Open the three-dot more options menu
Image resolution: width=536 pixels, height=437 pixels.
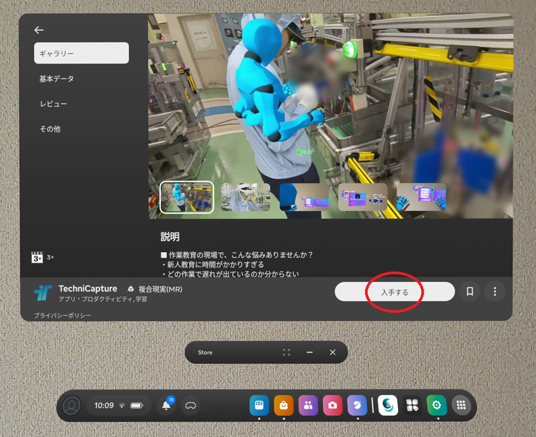coord(494,291)
